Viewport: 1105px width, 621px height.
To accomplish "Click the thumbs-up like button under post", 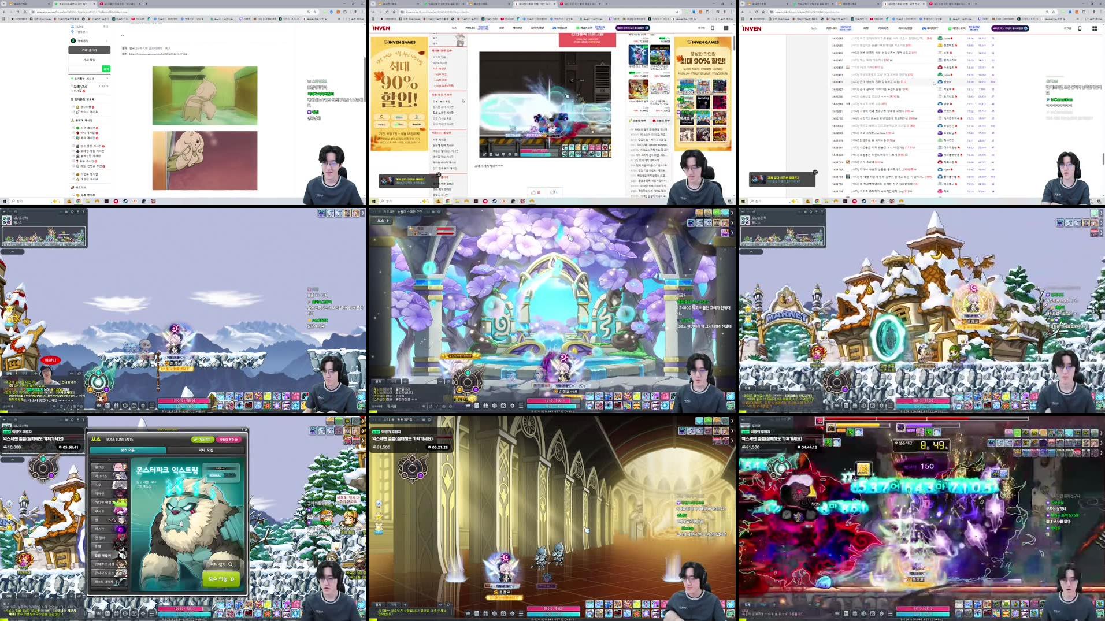I will click(x=536, y=192).
